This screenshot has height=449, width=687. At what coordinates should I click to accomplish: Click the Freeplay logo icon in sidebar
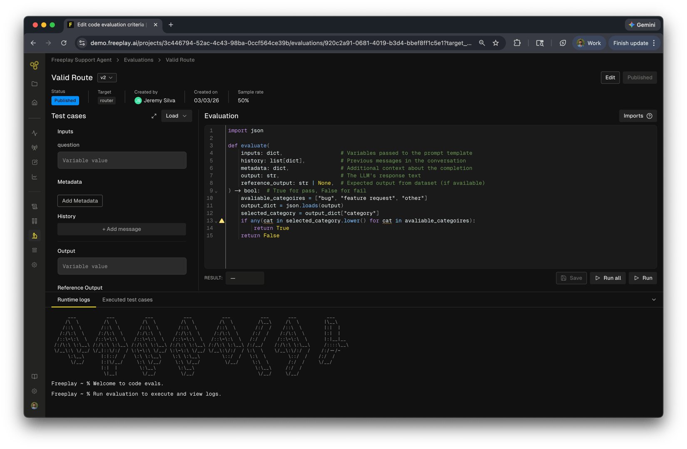[x=35, y=65]
